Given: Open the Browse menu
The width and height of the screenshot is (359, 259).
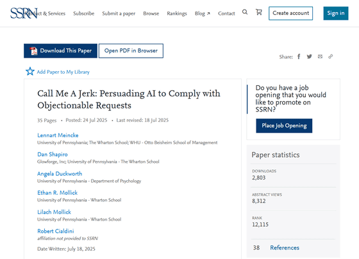Looking at the screenshot, I should (151, 13).
